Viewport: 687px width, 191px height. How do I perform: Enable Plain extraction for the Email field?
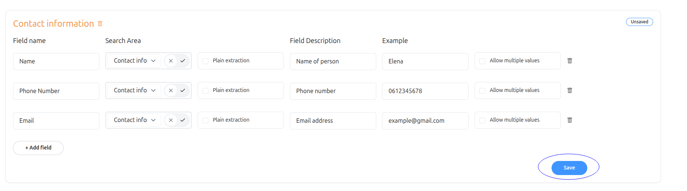coord(205,120)
